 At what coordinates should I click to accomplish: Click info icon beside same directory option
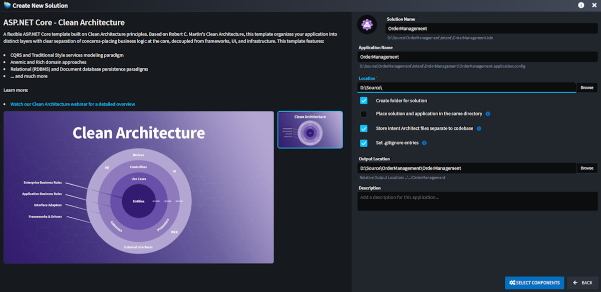tap(488, 114)
